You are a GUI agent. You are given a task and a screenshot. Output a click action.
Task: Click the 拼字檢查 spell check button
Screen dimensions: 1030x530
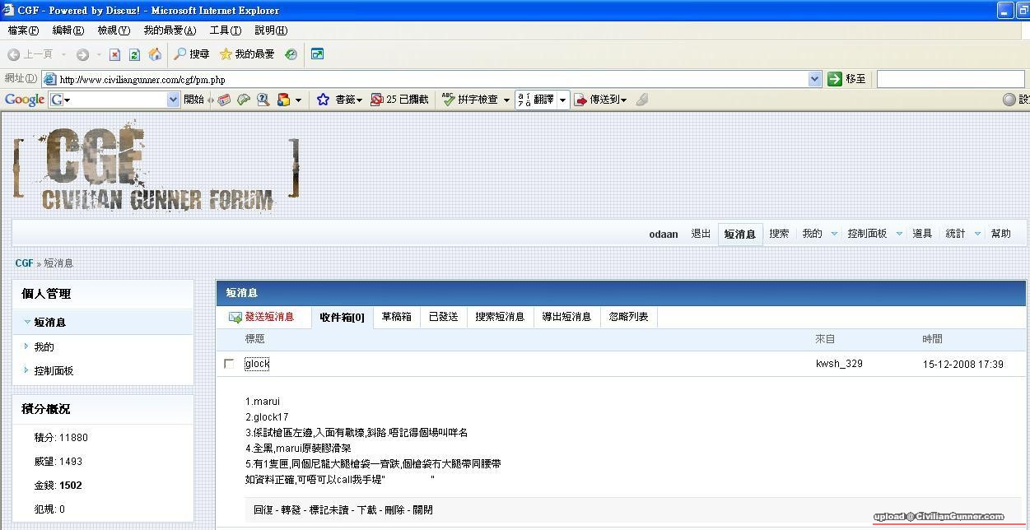tap(470, 100)
